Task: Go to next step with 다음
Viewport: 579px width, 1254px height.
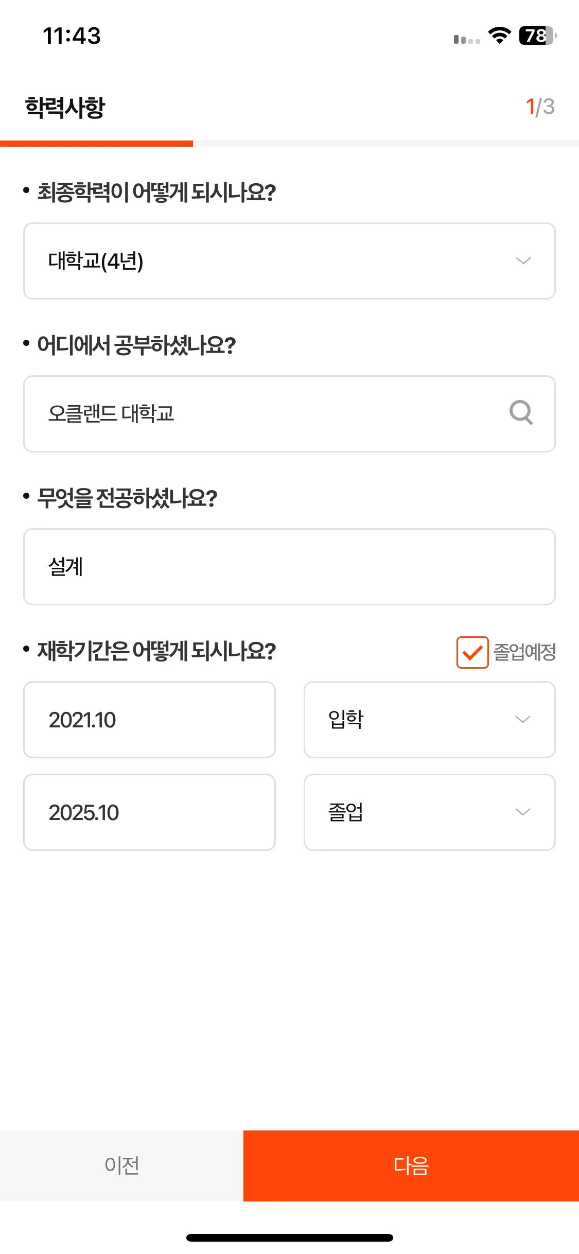Action: coord(411,1166)
